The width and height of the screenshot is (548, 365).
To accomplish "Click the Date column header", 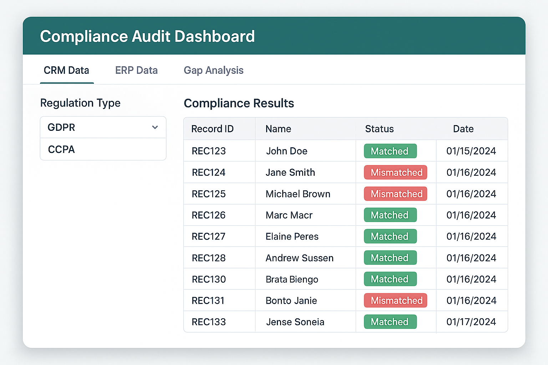I will point(463,129).
